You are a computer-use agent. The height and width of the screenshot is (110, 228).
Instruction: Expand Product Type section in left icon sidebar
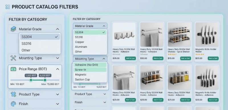point(58,94)
